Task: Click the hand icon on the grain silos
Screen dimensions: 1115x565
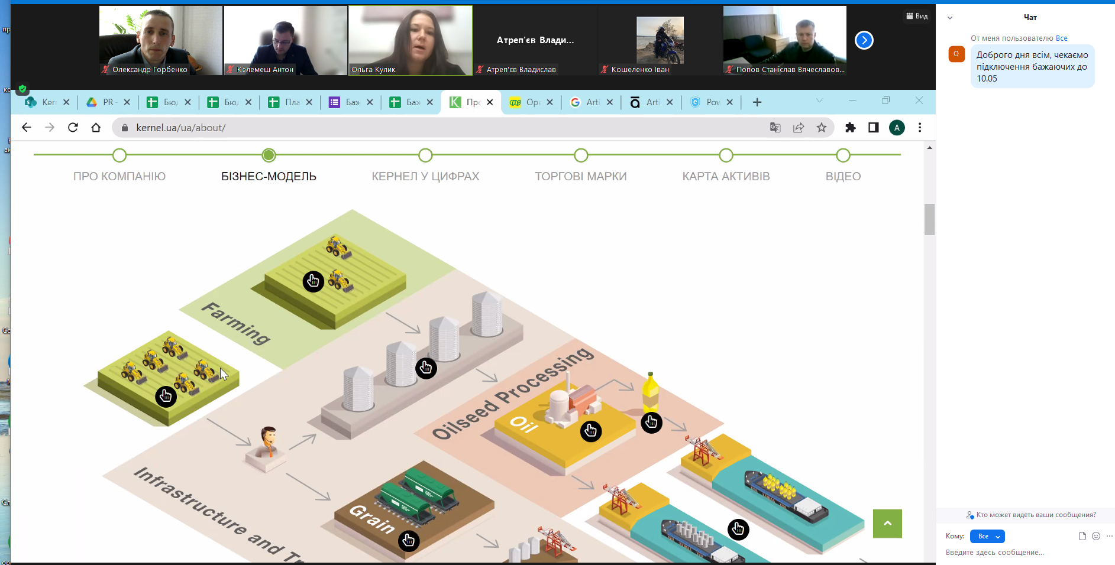Action: [x=426, y=368]
